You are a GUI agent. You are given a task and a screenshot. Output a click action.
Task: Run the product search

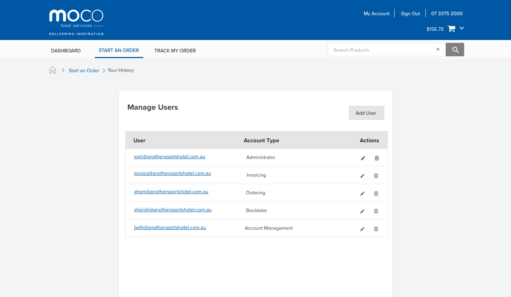click(455, 50)
